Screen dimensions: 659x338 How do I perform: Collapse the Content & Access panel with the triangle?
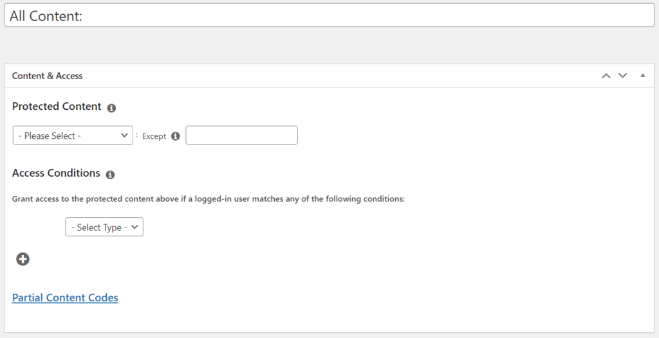click(643, 76)
